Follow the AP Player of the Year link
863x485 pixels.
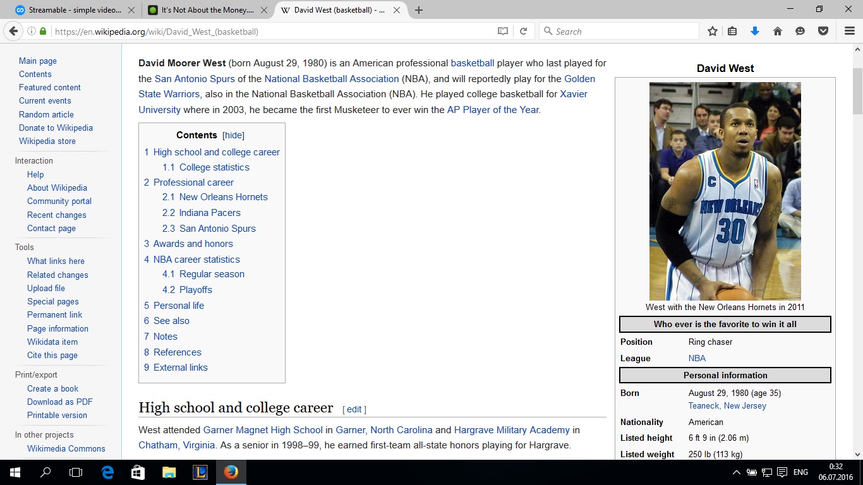coord(493,110)
